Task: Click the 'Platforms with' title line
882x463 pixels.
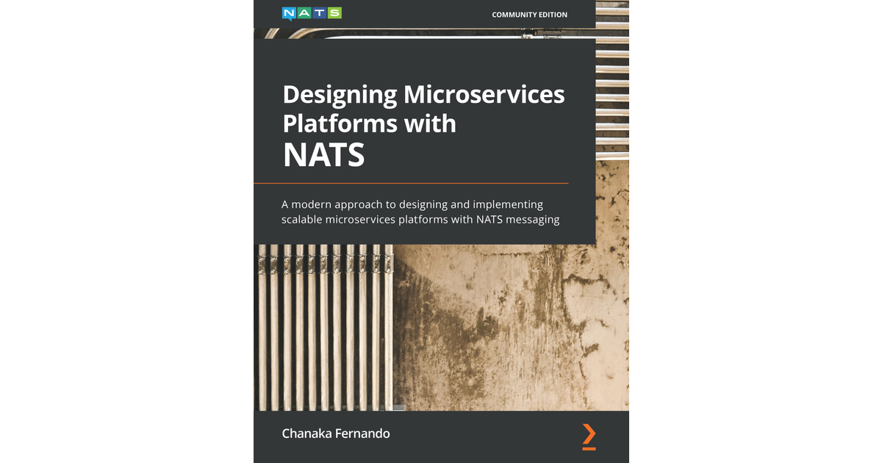Action: pyautogui.click(x=369, y=123)
